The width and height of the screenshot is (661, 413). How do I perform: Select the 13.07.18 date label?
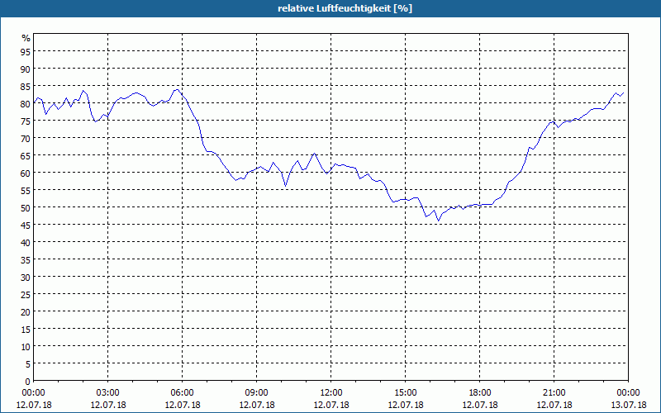(x=628, y=405)
